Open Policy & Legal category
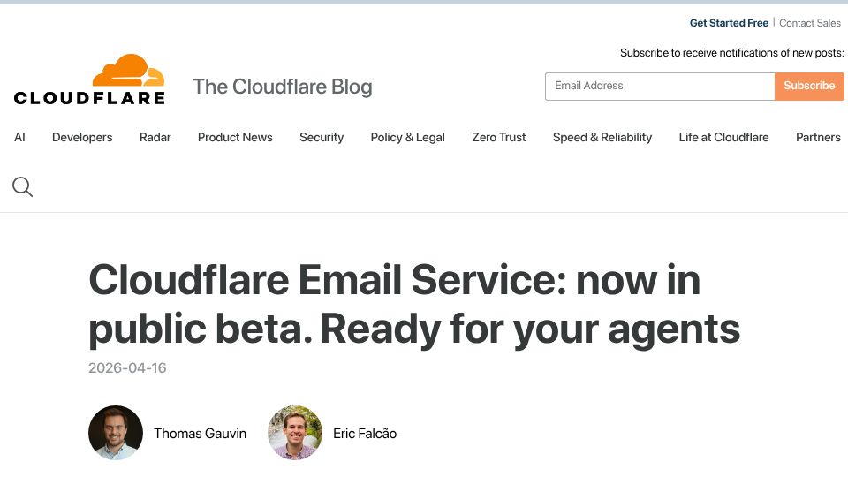The height and width of the screenshot is (477, 848). (408, 138)
